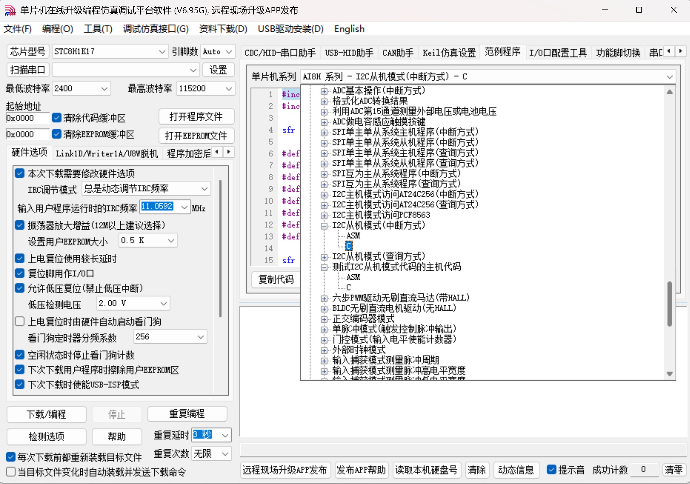The height and width of the screenshot is (484, 690).
Task: Toggle 允许低压复位(禁止低压中断)
Action: tap(20, 288)
